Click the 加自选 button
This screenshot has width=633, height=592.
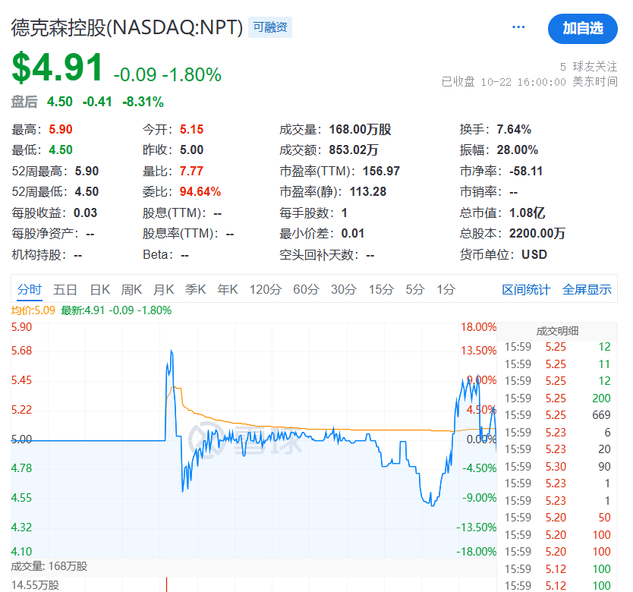582,28
